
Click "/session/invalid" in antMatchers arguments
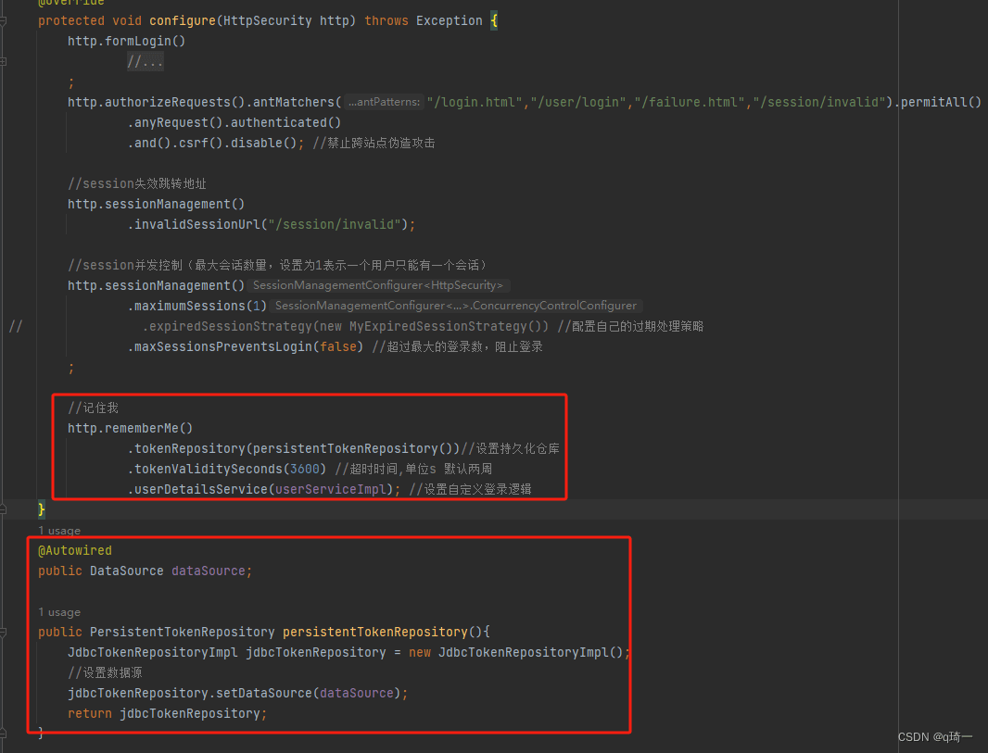click(x=819, y=102)
